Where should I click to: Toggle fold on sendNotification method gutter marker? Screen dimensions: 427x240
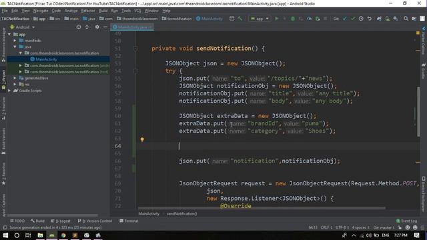135,49
